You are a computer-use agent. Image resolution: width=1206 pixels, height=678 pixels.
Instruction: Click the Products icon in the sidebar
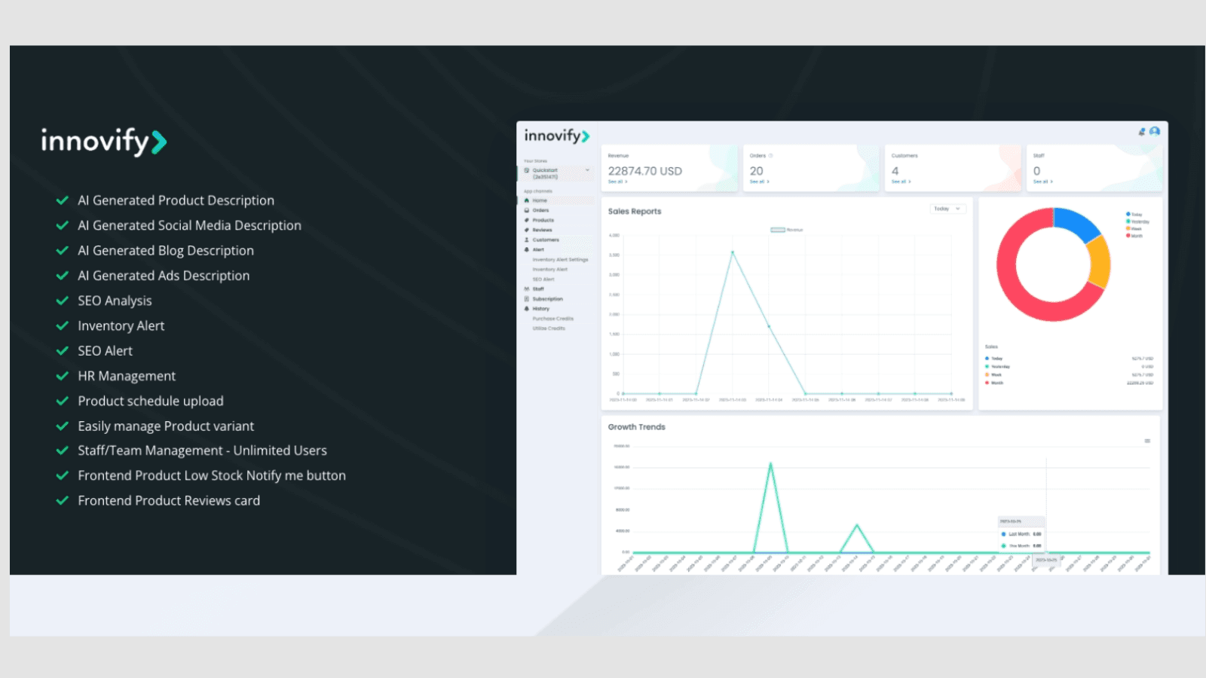click(x=527, y=220)
